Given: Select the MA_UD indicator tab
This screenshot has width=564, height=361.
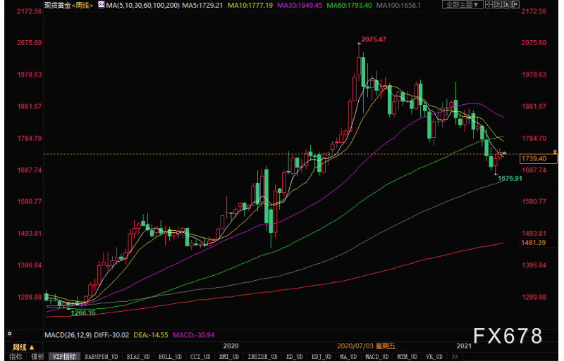Looking at the screenshot, I should (348, 357).
